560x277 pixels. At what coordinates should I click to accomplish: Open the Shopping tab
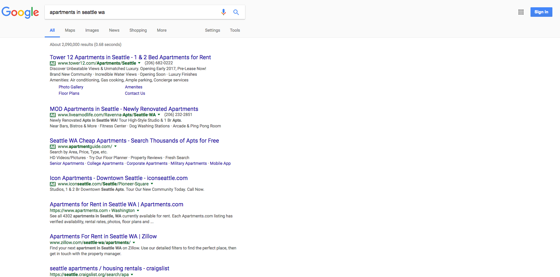pyautogui.click(x=138, y=30)
